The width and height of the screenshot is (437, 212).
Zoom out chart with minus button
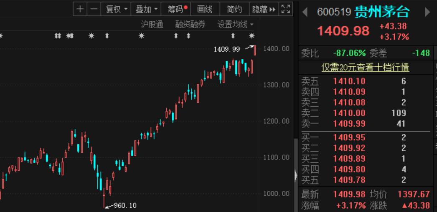(x=94, y=9)
